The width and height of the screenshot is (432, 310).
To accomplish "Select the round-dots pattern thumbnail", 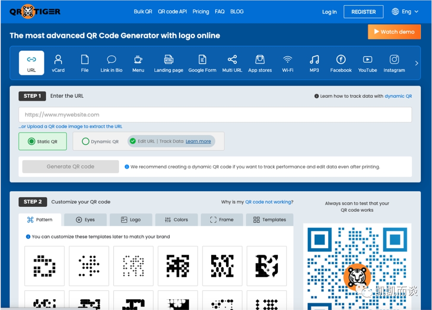I will tap(89, 266).
